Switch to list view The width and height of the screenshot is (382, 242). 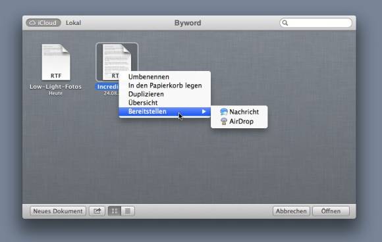[x=128, y=211]
